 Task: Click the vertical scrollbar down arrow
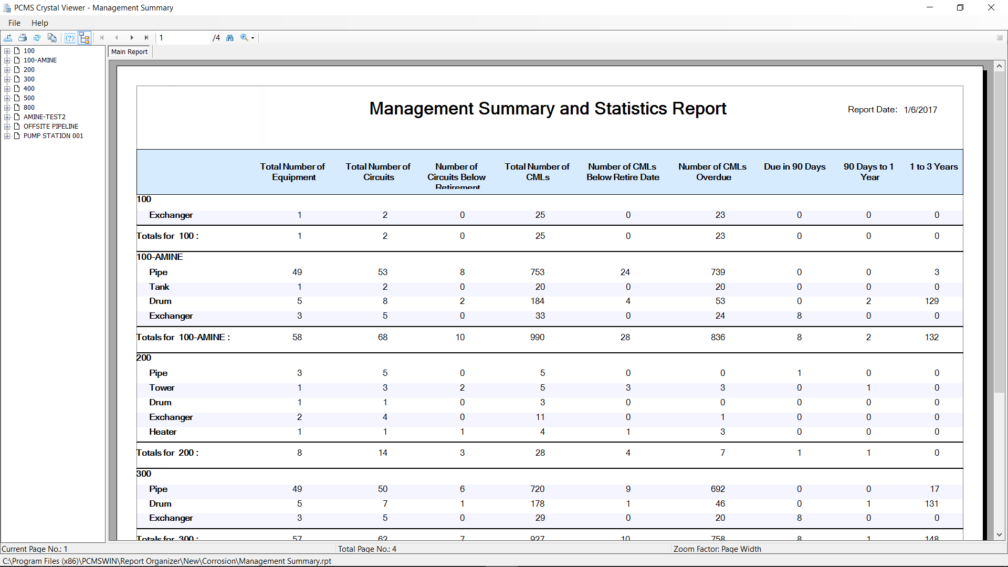pos(1000,534)
